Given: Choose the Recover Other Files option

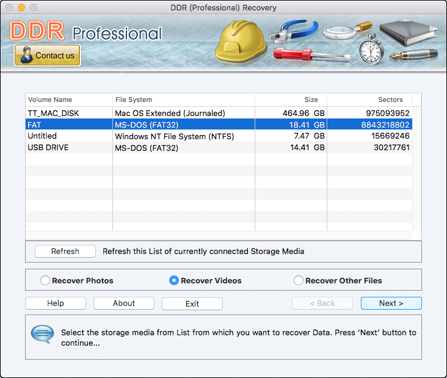Looking at the screenshot, I should [x=299, y=280].
